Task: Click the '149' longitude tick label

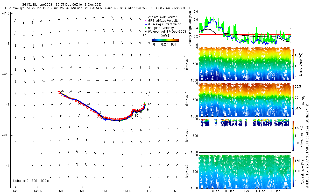Action: (15, 191)
